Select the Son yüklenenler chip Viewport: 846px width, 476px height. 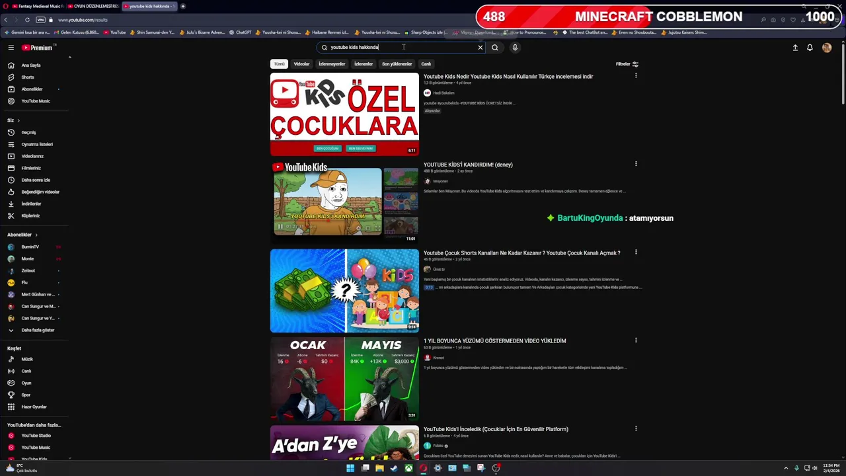(x=397, y=64)
